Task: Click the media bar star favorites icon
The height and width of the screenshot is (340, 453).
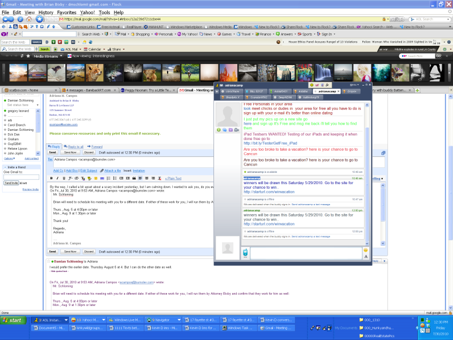Action: point(28,56)
